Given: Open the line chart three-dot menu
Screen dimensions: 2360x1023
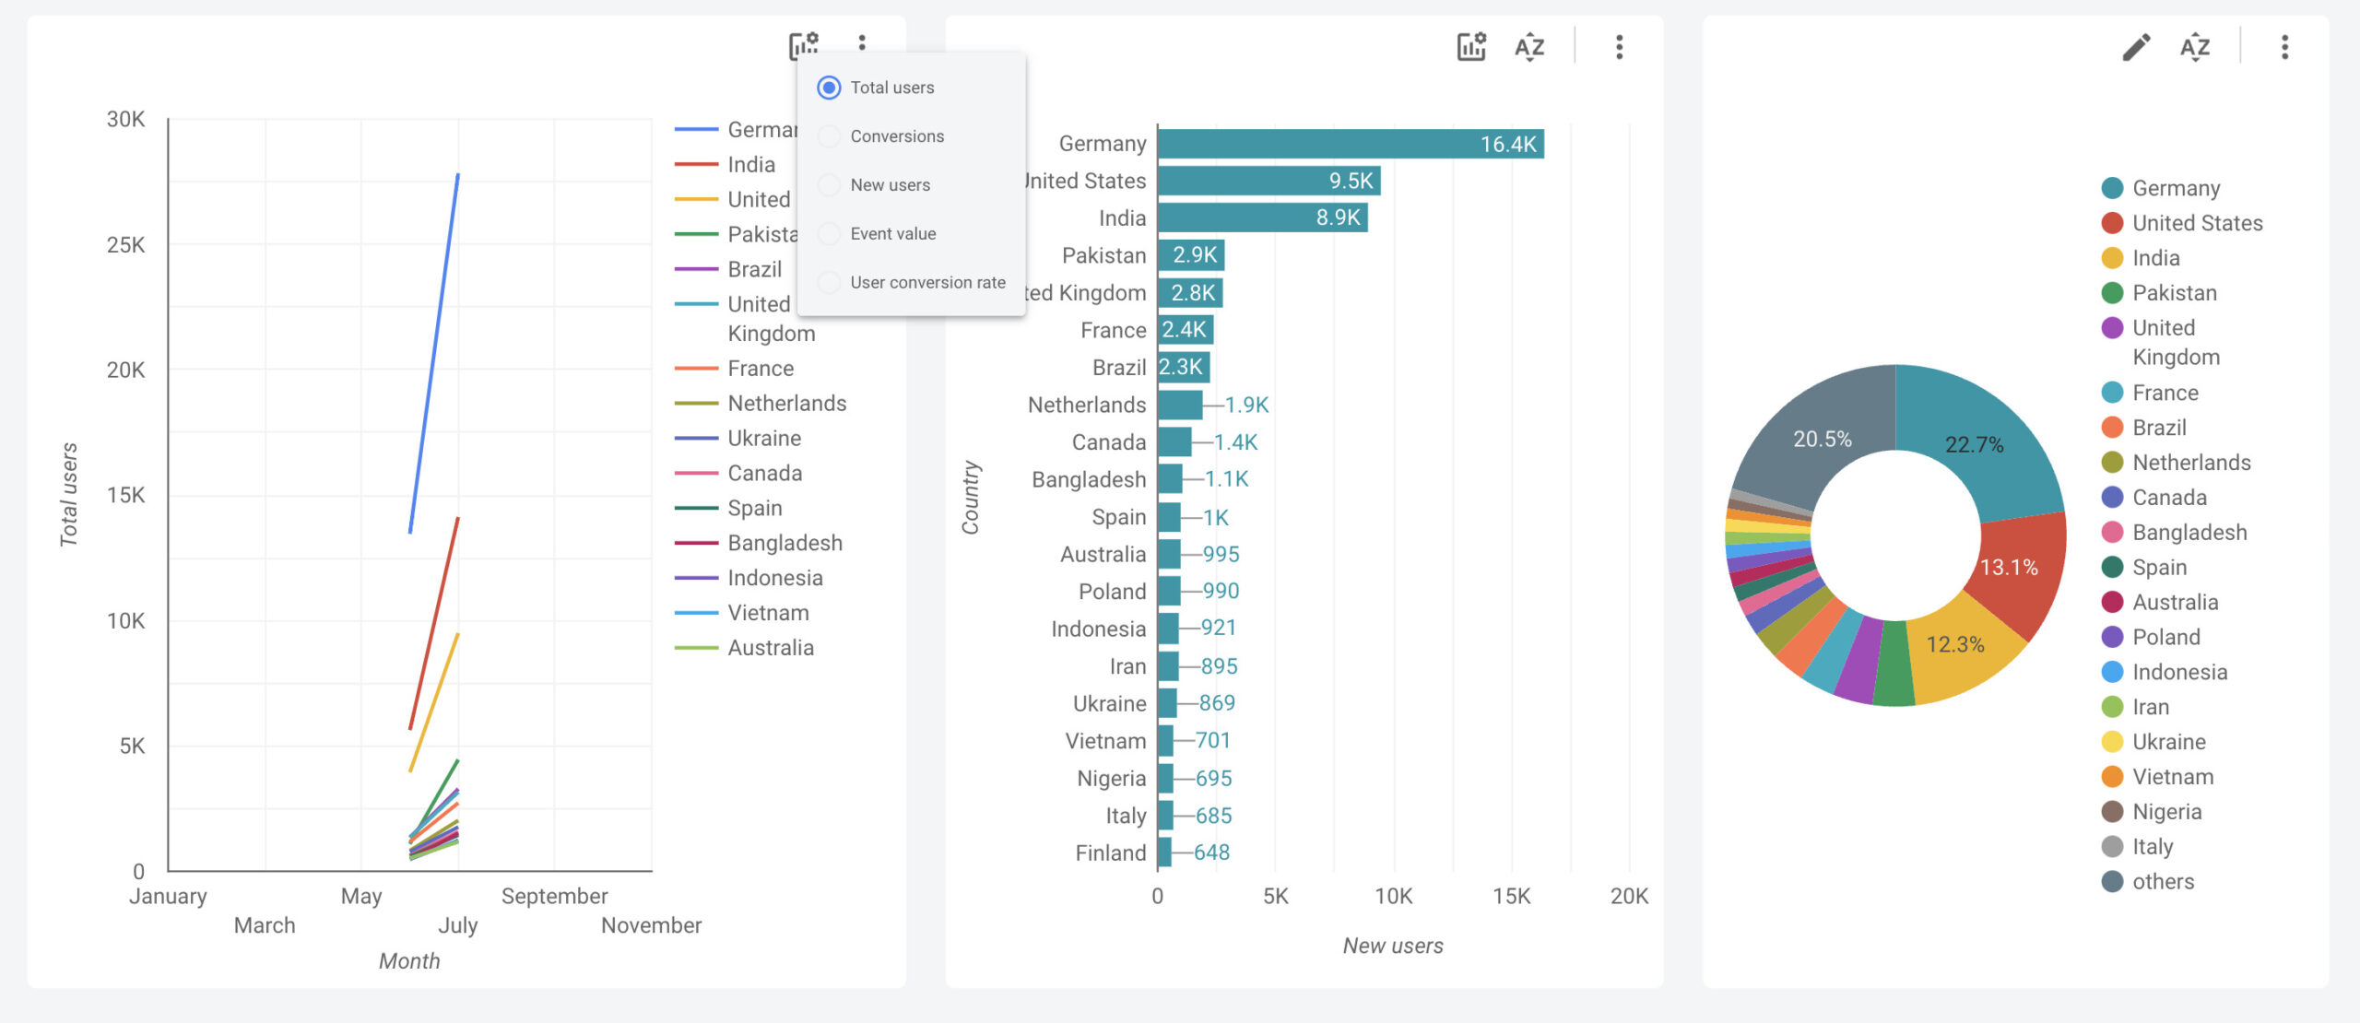Looking at the screenshot, I should coord(862,43).
